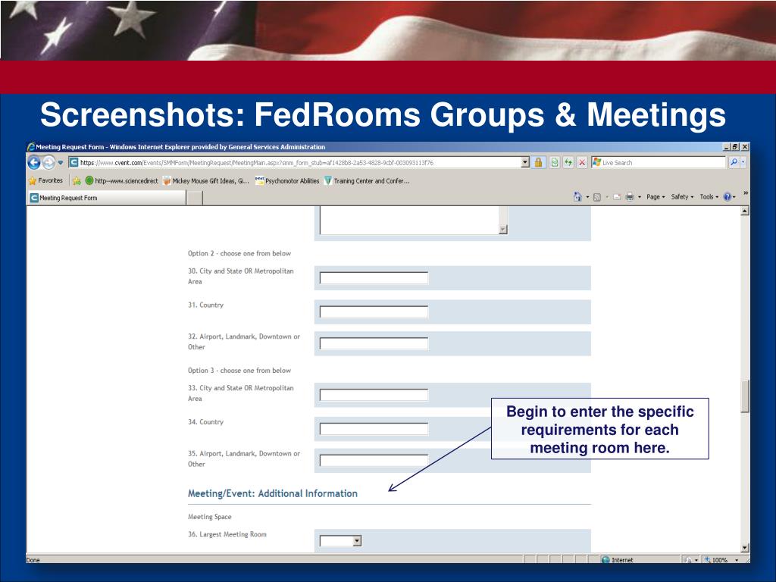Click the large text area above Option 2
776x582 pixels.
click(409, 220)
